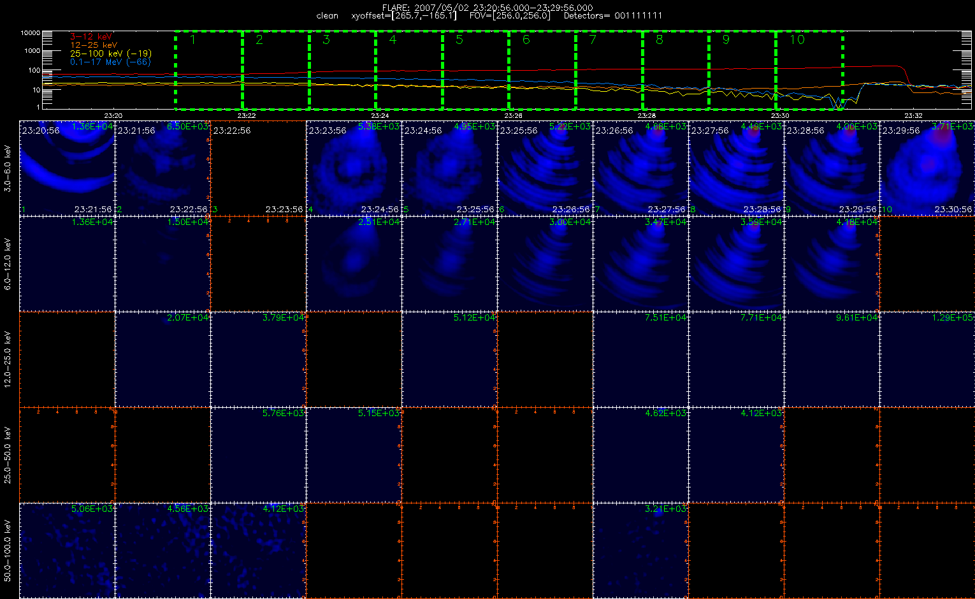975x599 pixels.
Task: Open the 50-100 keV image labeled 5.06E+03
Action: tap(68, 550)
